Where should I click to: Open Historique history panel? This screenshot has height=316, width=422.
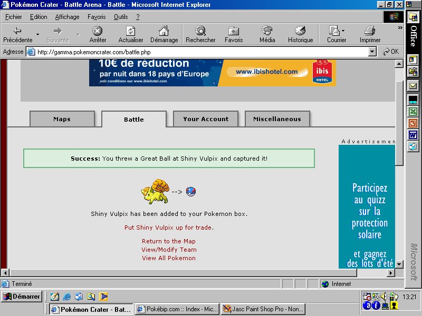[x=300, y=34]
